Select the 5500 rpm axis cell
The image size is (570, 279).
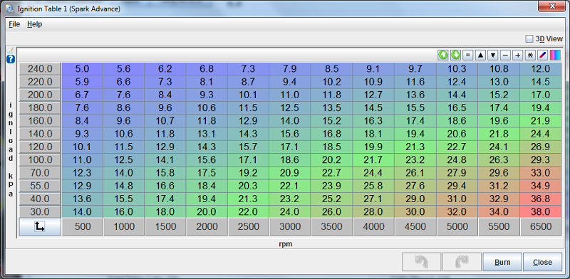point(499,227)
